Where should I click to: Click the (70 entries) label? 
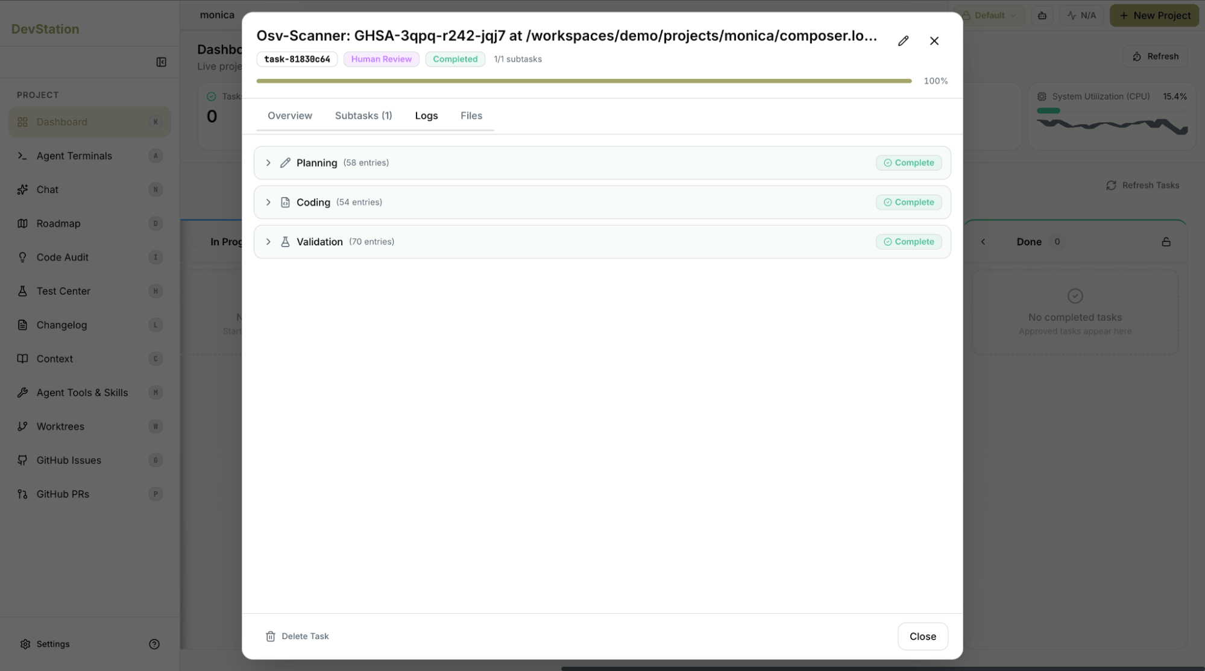point(371,242)
